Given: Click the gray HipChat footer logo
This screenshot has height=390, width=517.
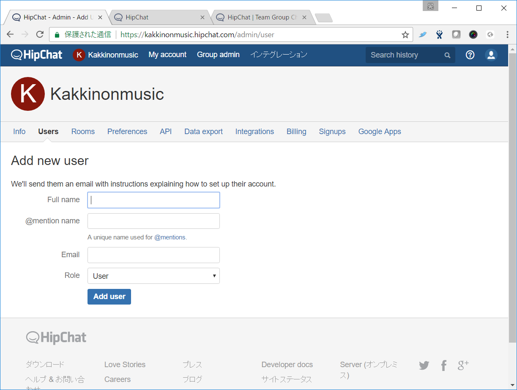Looking at the screenshot, I should pos(56,338).
